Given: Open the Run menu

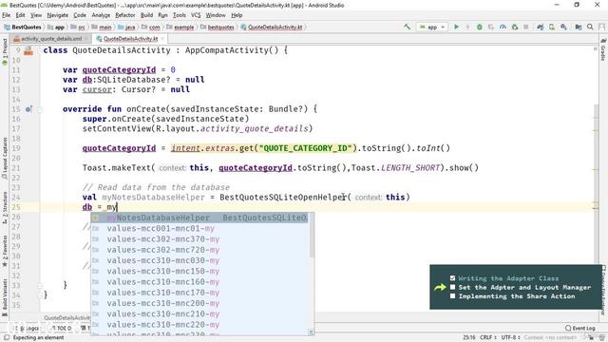Looking at the screenshot, I should (162, 15).
